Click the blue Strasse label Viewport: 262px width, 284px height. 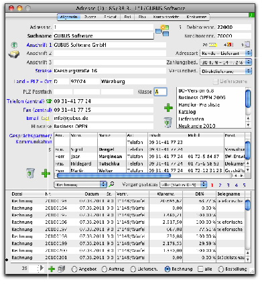[x=44, y=71]
